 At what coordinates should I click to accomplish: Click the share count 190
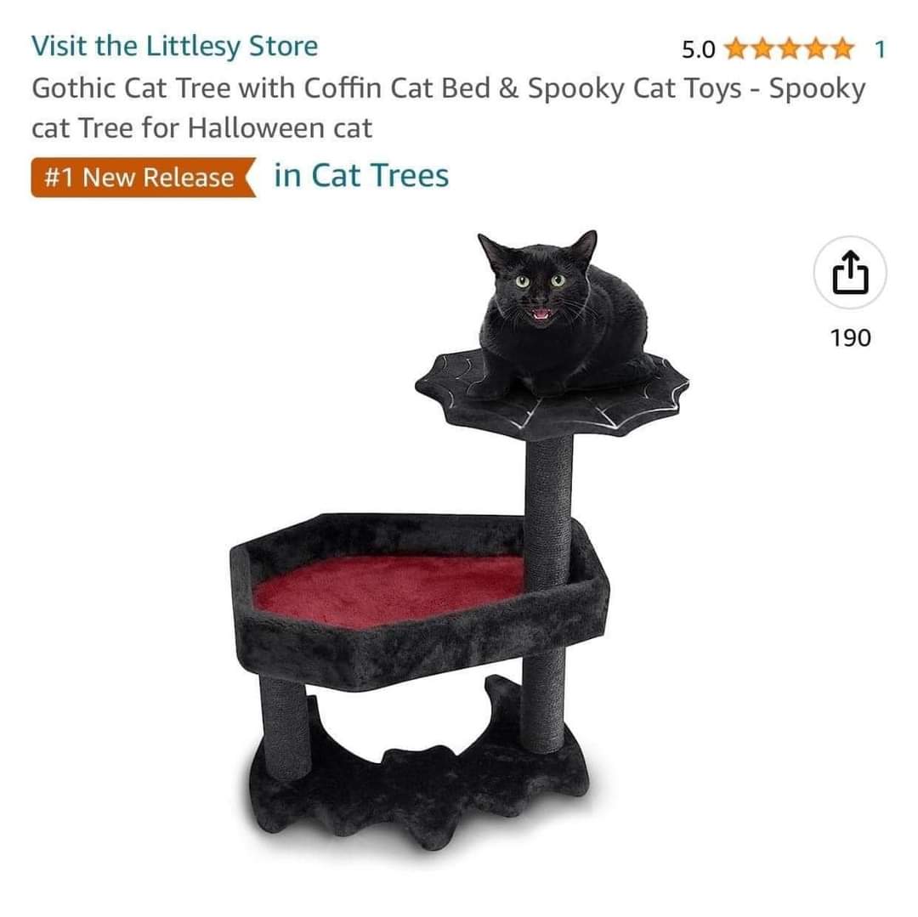click(x=850, y=337)
